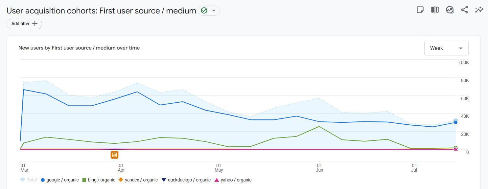488x189 pixels.
Task: Open the Week granularity dropdown
Action: [x=446, y=48]
